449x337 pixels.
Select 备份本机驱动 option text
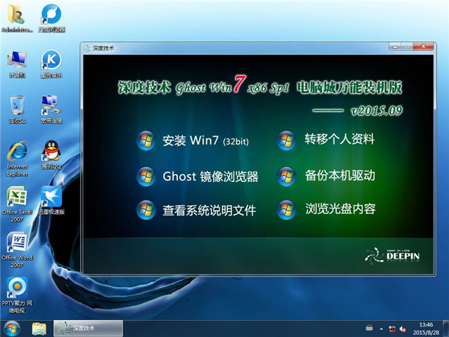[x=340, y=175]
